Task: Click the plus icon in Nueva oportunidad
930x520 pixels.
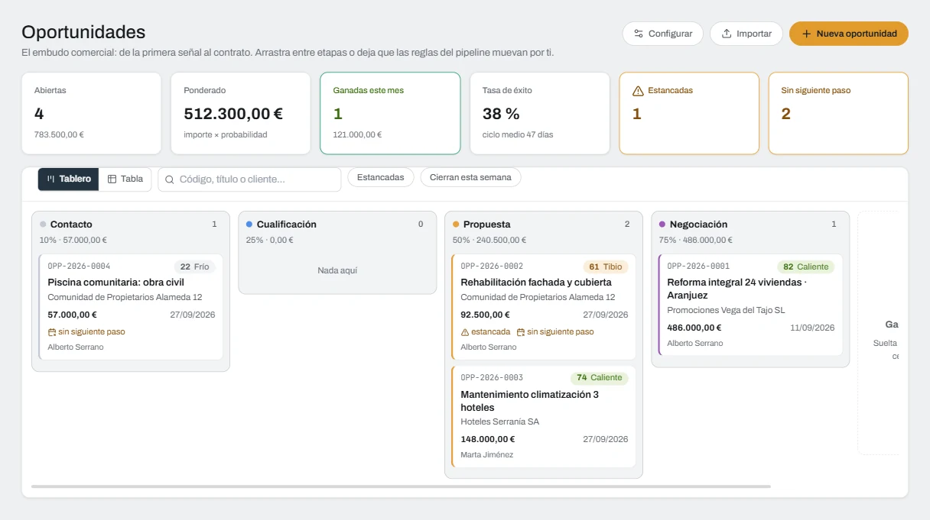Action: [x=806, y=34]
